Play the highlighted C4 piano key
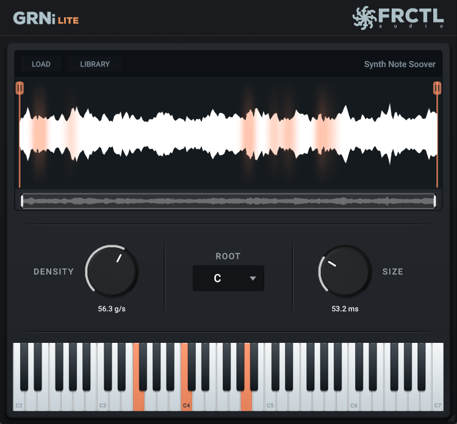Viewport: 457px width, 424px height. (x=186, y=401)
